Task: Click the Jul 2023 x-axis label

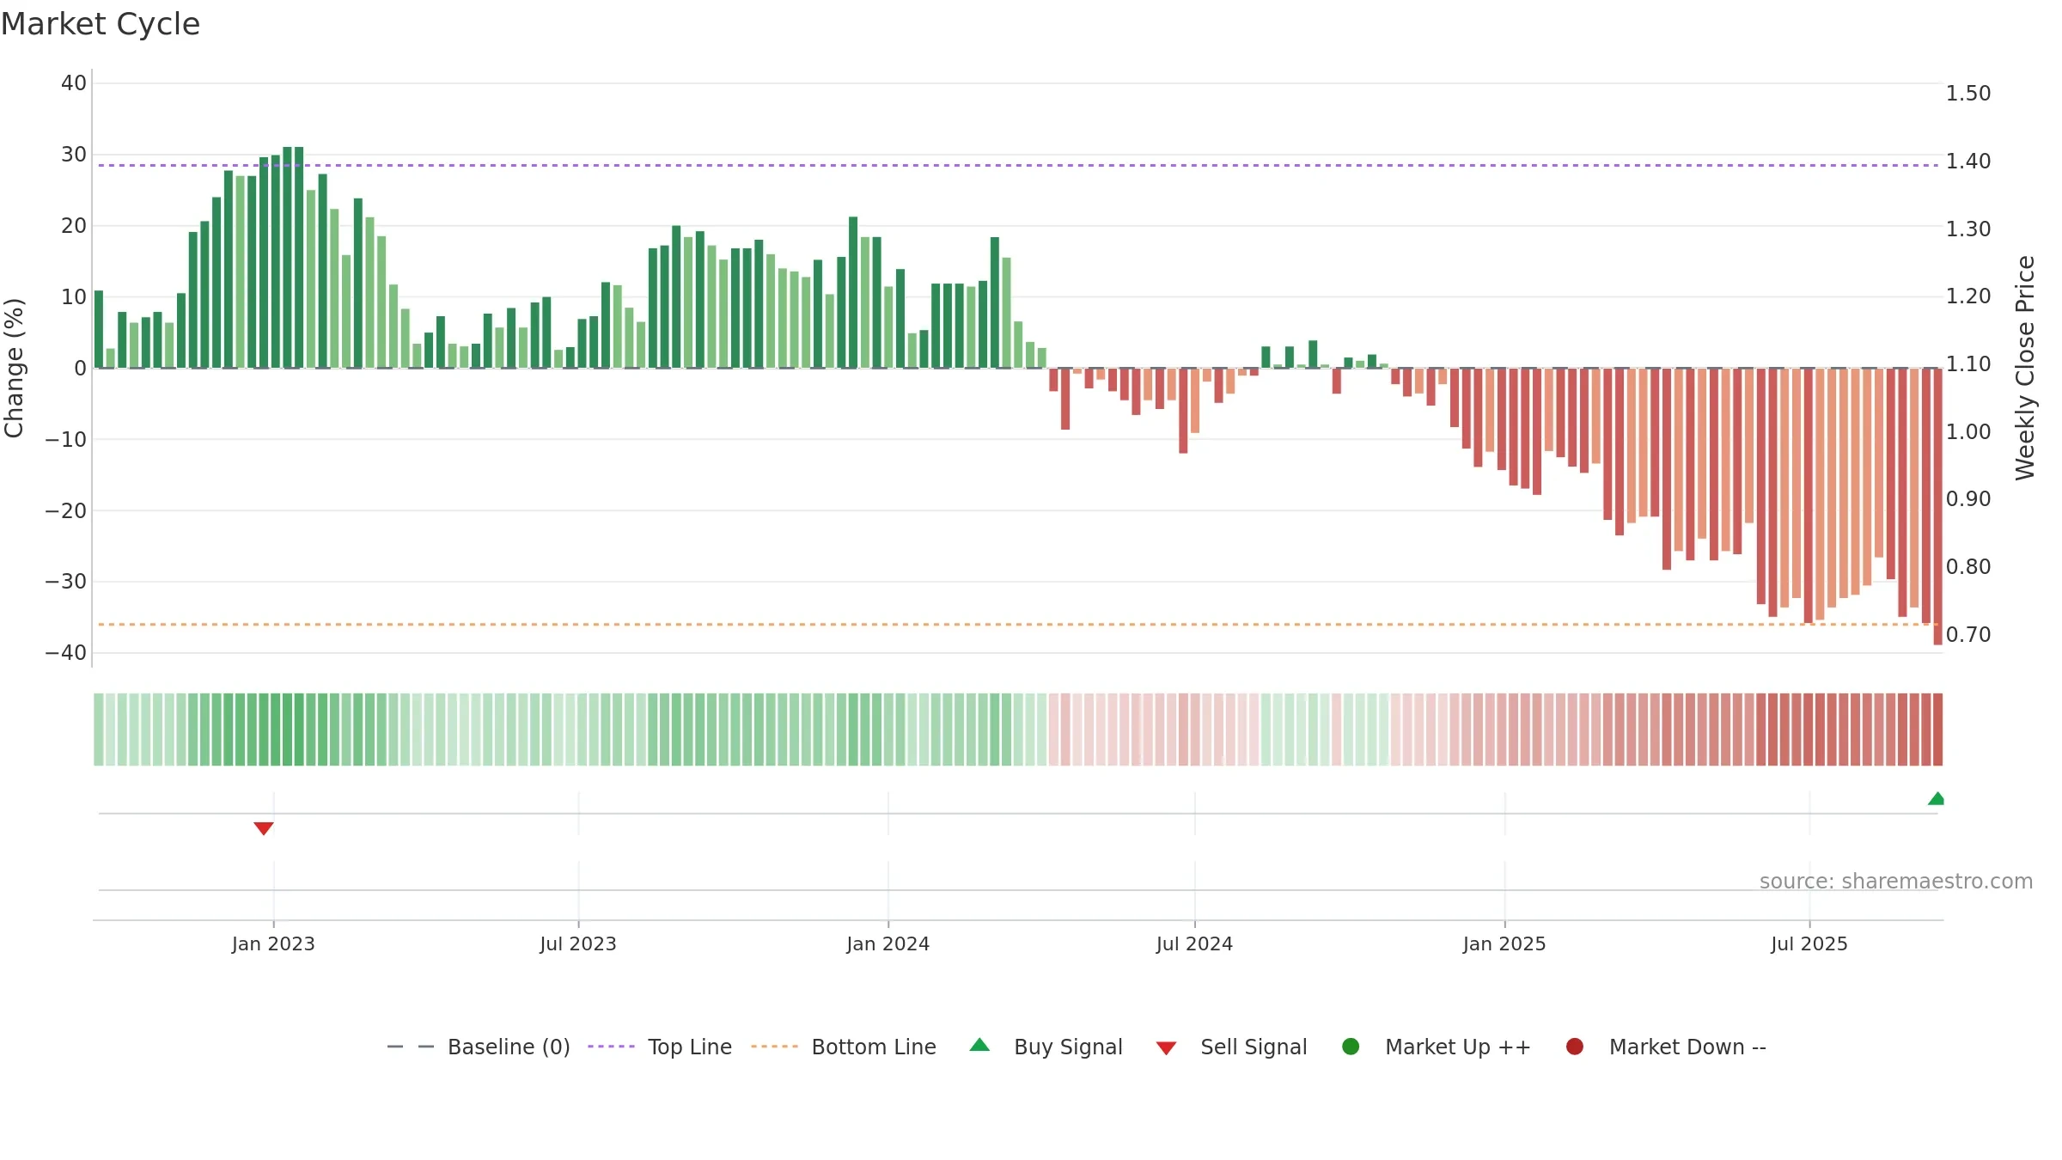Action: (x=578, y=944)
